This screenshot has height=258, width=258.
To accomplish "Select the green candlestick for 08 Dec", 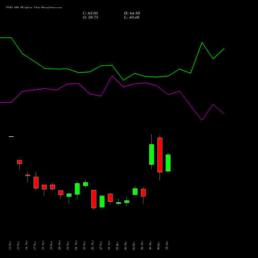I will pos(152,154).
